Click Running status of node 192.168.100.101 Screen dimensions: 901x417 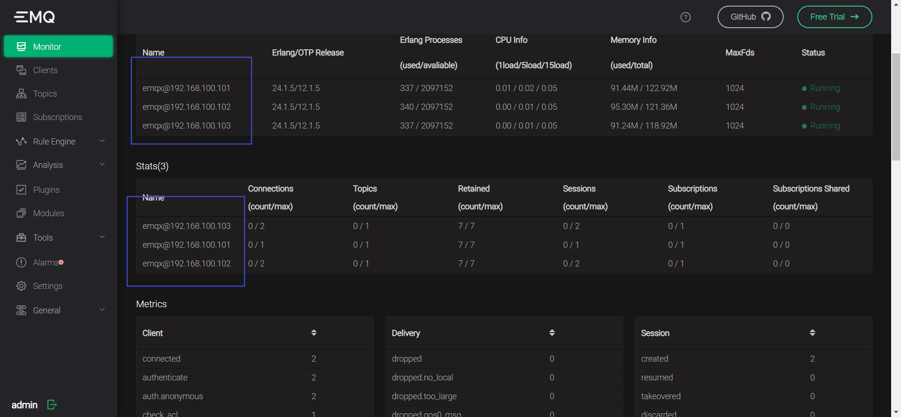coord(821,88)
